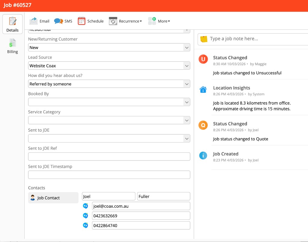
Task: Open the New/Returning Customer dropdown
Action: (x=186, y=47)
